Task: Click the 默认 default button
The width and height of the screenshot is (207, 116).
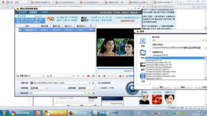Action: click(161, 87)
